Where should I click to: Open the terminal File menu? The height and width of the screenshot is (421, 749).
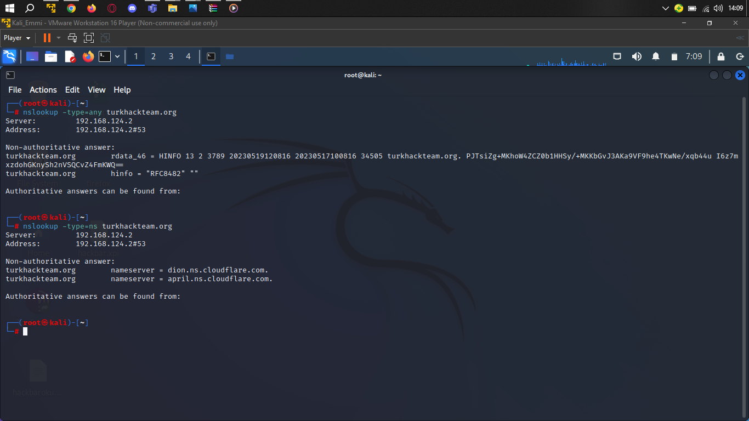15,90
